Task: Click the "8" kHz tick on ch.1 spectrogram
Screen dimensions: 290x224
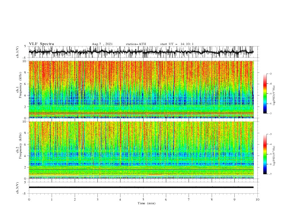Action: (x=25, y=72)
